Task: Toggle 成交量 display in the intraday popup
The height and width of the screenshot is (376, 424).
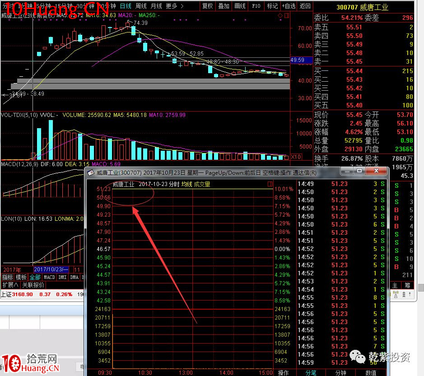Action: click(x=202, y=184)
